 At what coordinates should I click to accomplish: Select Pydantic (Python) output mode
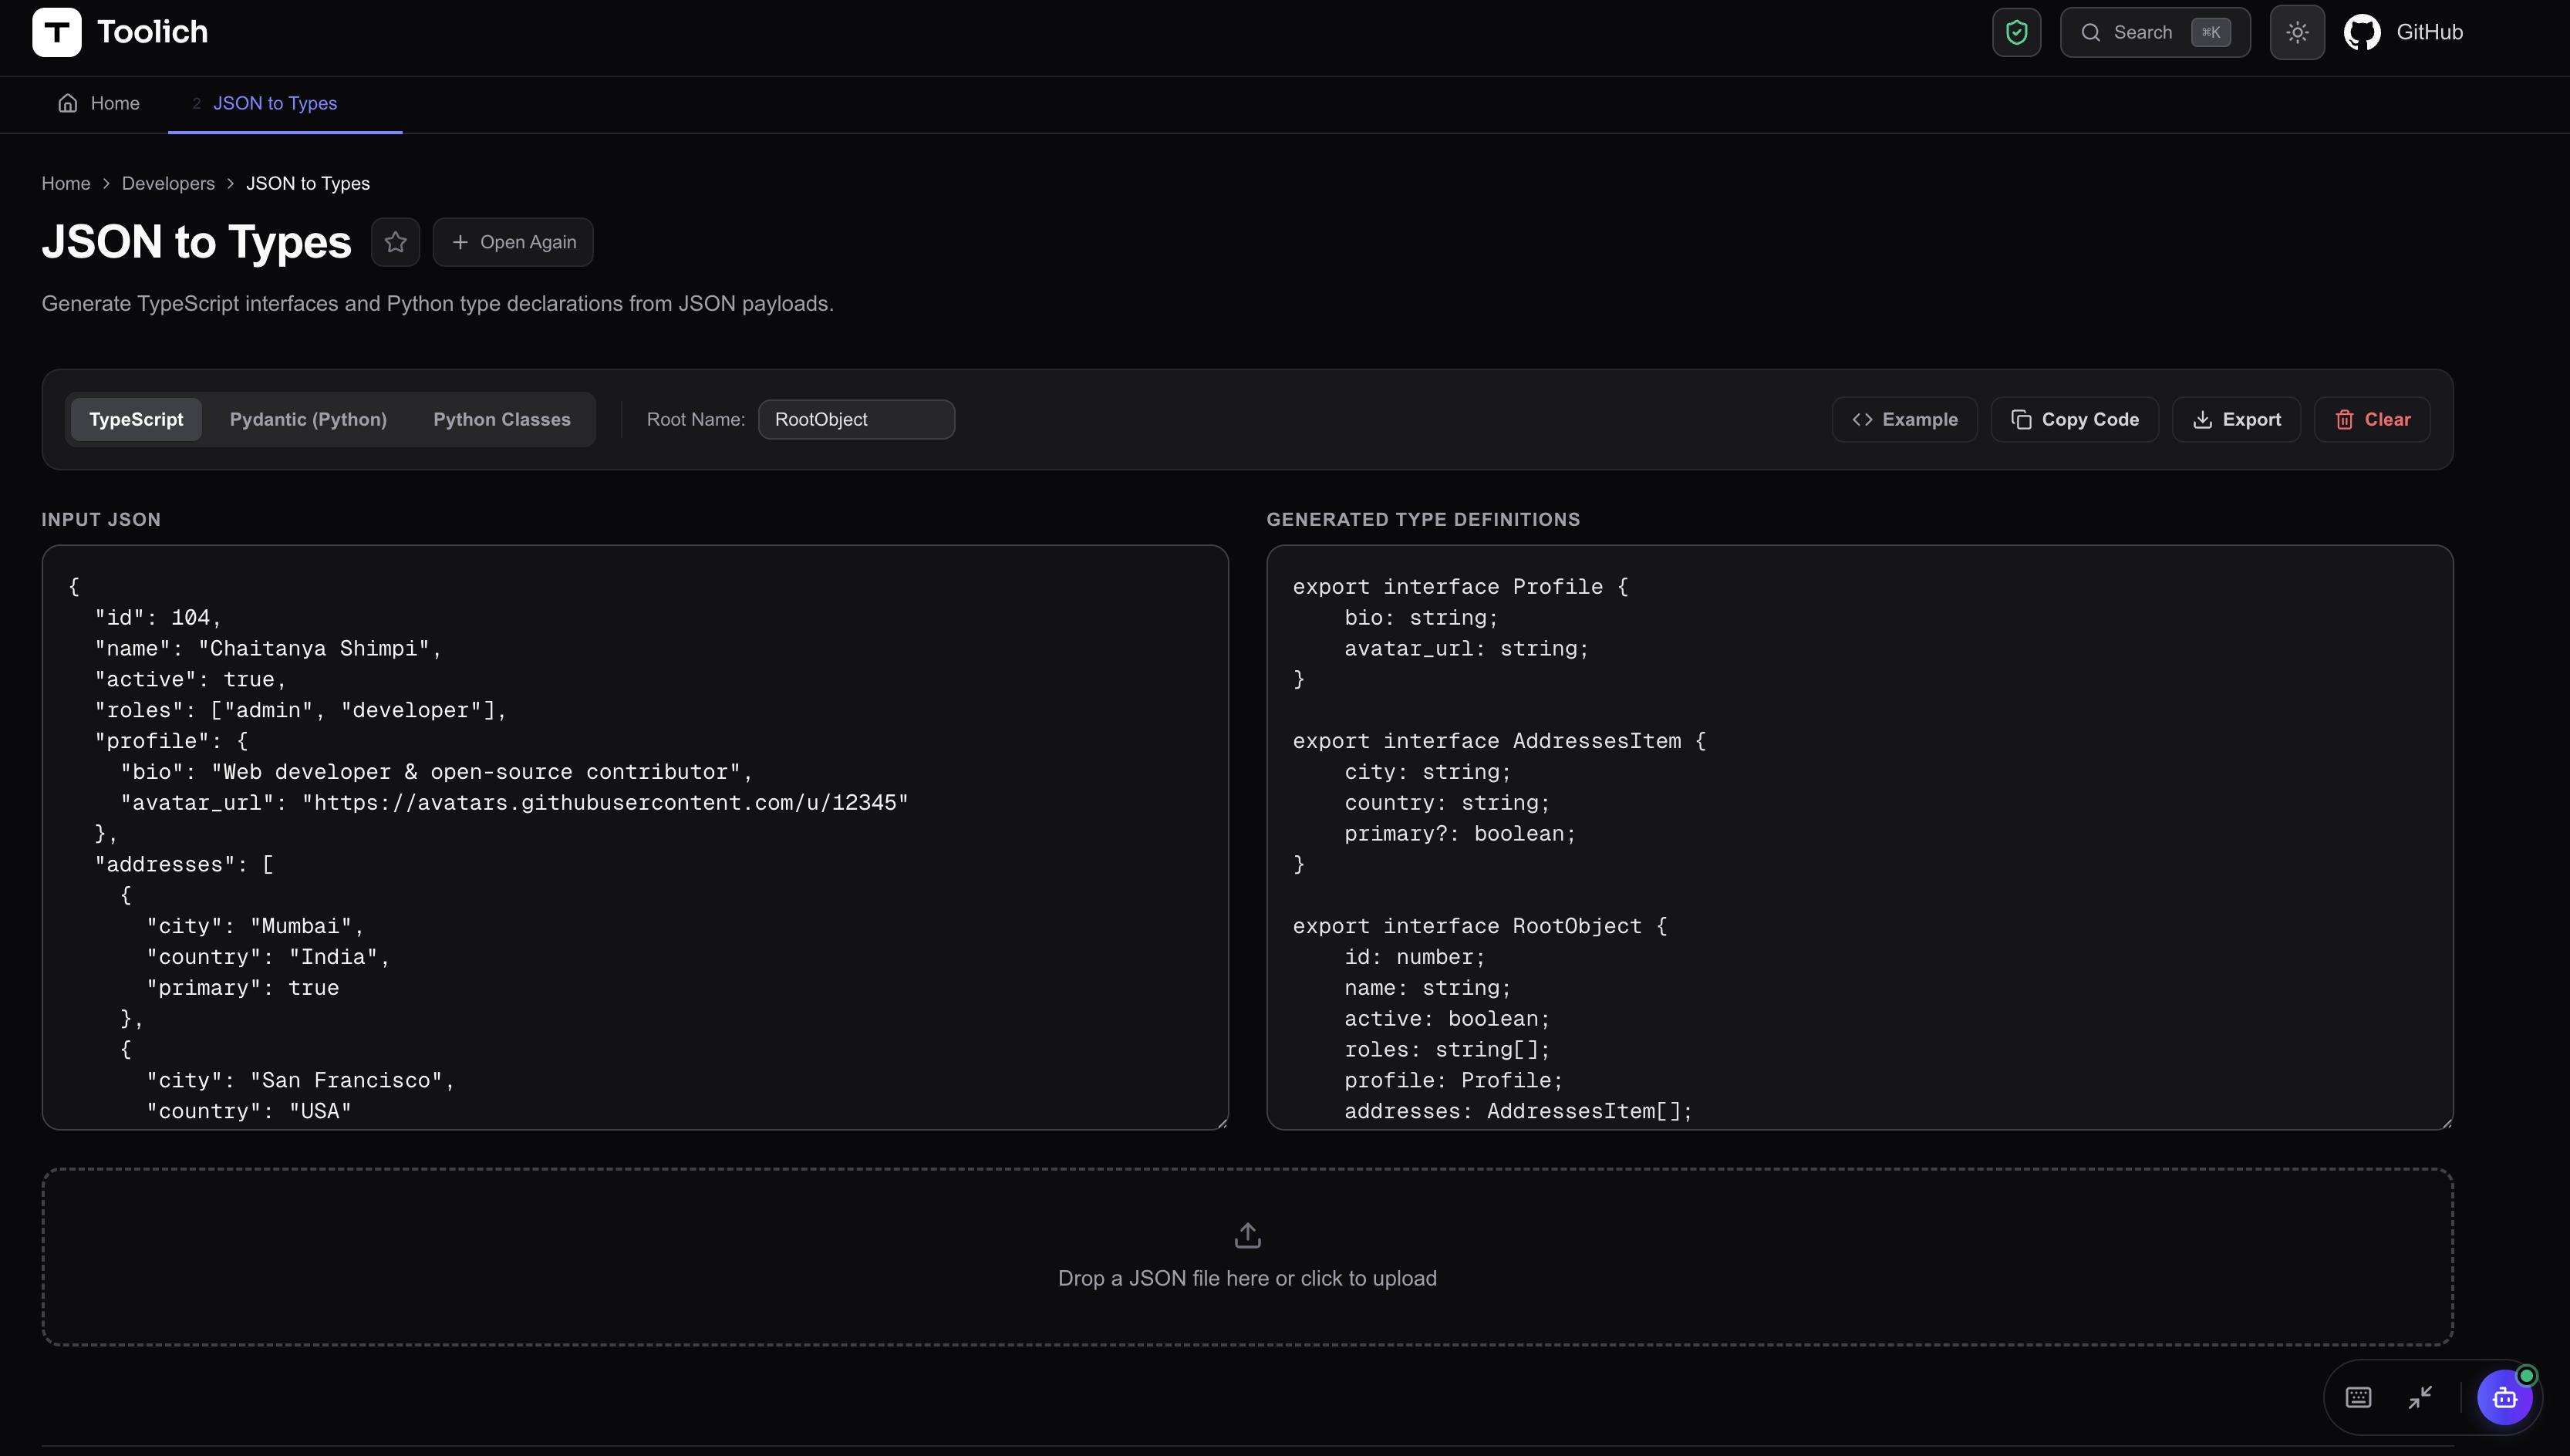pos(308,419)
